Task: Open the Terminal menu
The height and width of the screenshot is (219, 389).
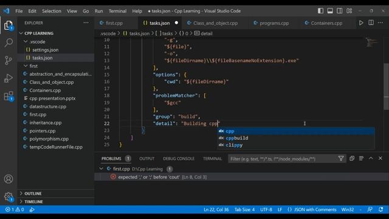Action: pyautogui.click(x=117, y=11)
